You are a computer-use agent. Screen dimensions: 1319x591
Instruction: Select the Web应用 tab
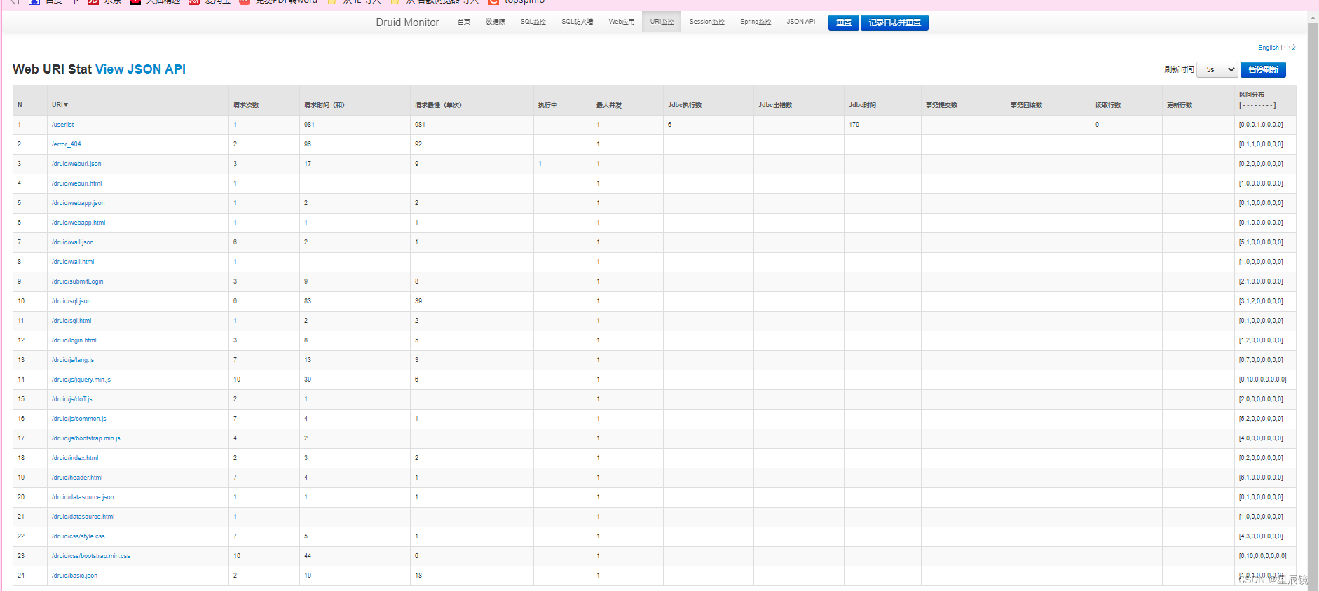621,22
